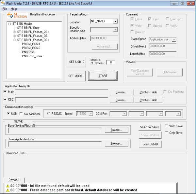The height and width of the screenshot is (194, 196).
Task: Open the FlashDatabase Viewer
Action: tap(140, 72)
